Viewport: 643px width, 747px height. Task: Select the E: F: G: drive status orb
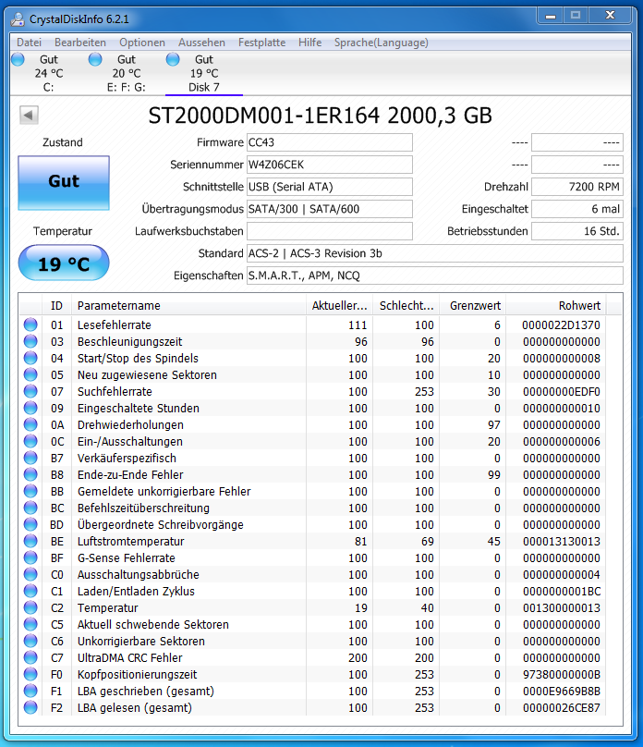[95, 59]
